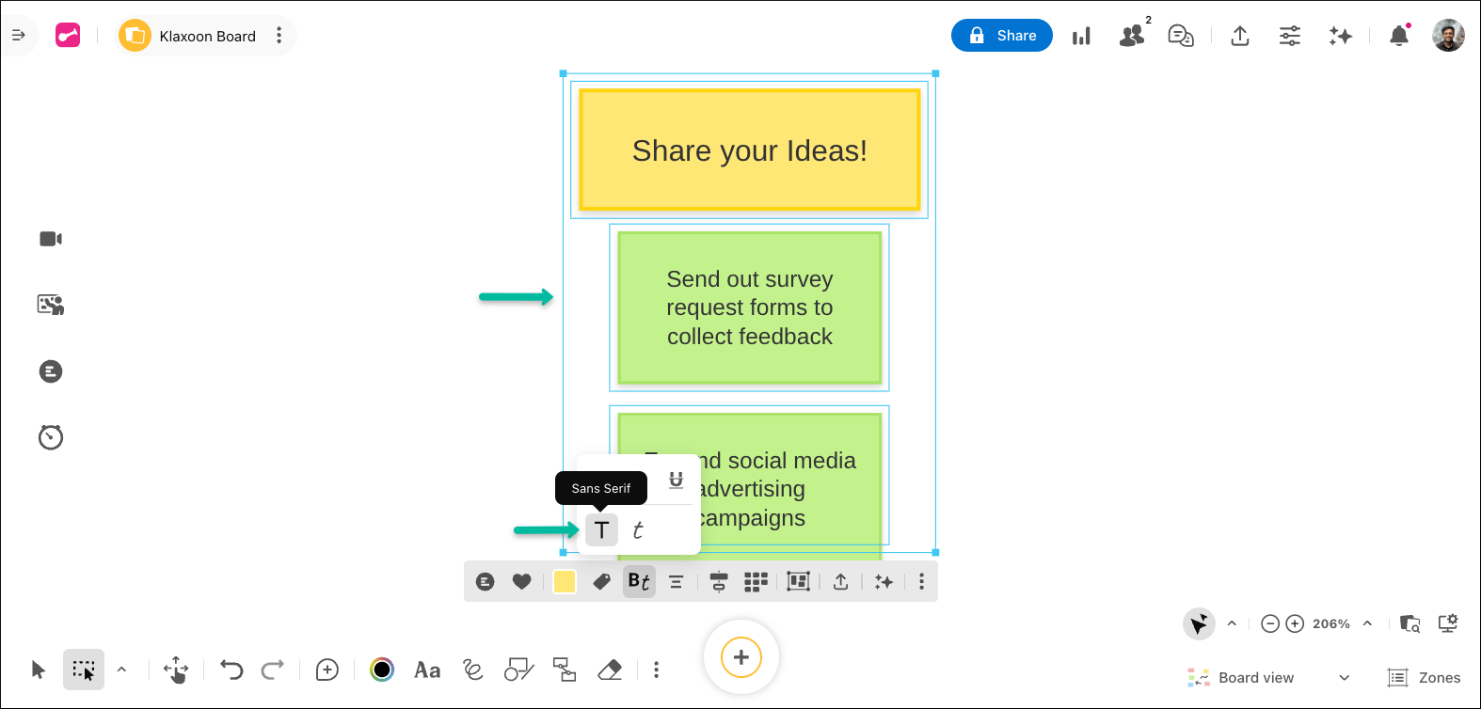Open the yellow idea color swatch
The image size is (1481, 709).
click(x=565, y=582)
